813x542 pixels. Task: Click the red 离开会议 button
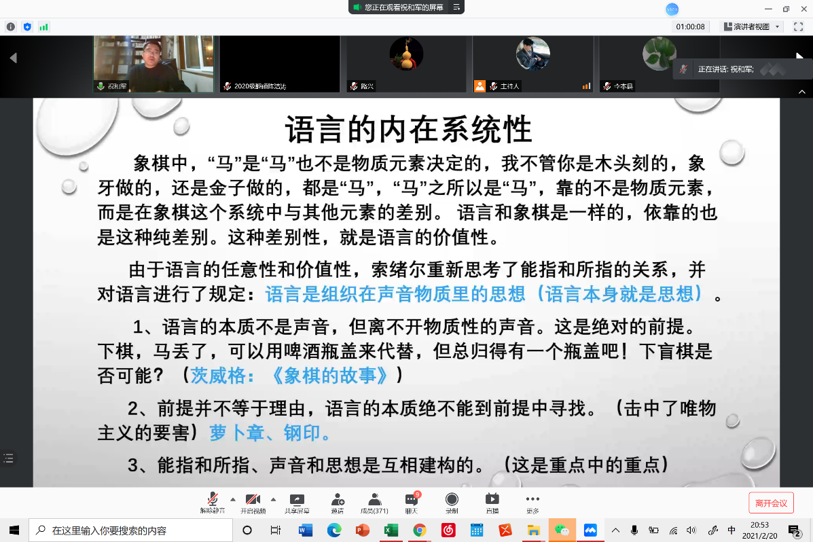point(771,503)
